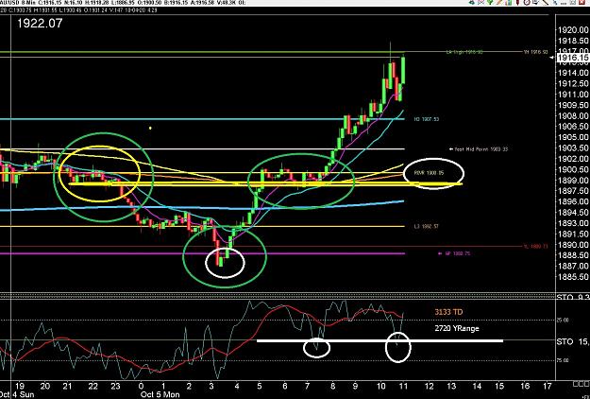590x399 pixels.
Task: Click the 1922.07 price readout
Action: [x=40, y=24]
